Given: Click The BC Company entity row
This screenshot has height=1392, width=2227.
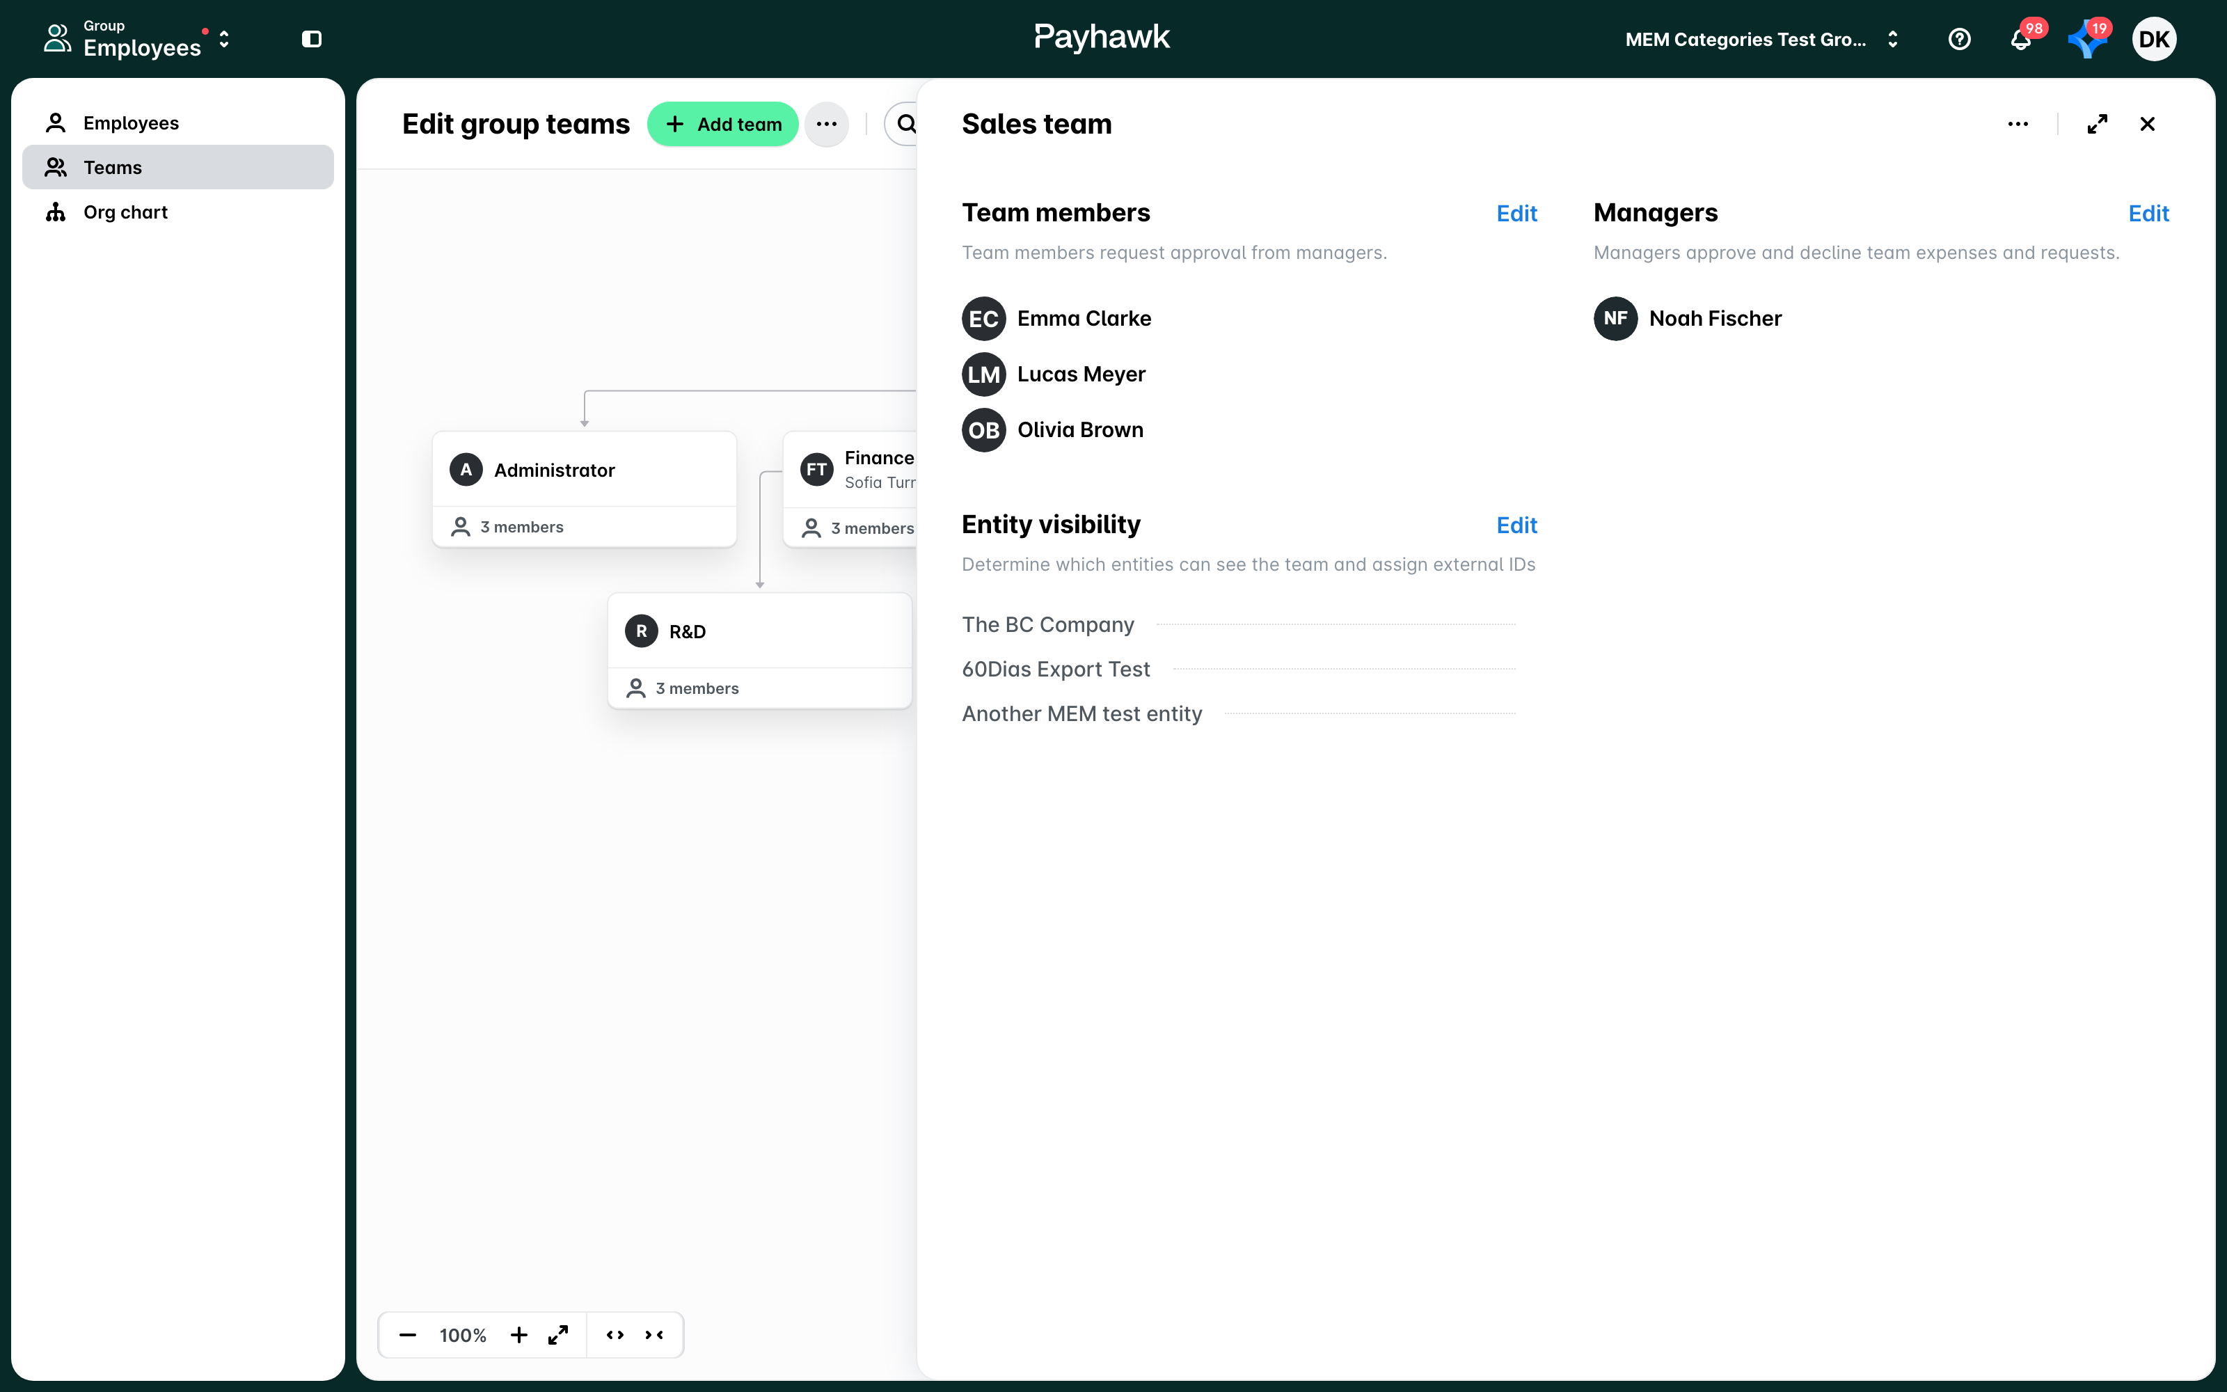Looking at the screenshot, I should point(1239,624).
